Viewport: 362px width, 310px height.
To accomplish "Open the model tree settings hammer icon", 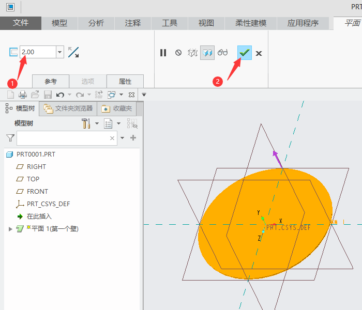I will 86,123.
